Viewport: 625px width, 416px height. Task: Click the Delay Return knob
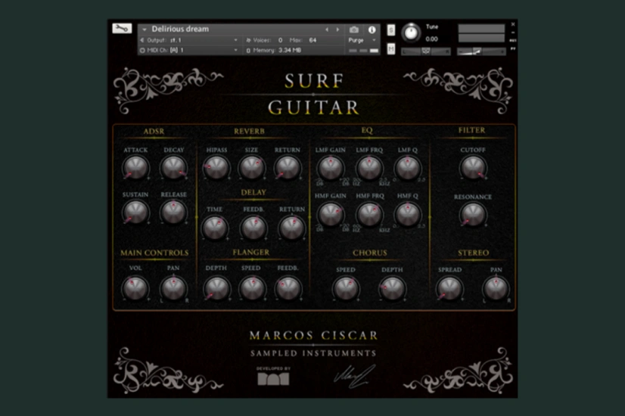click(292, 228)
